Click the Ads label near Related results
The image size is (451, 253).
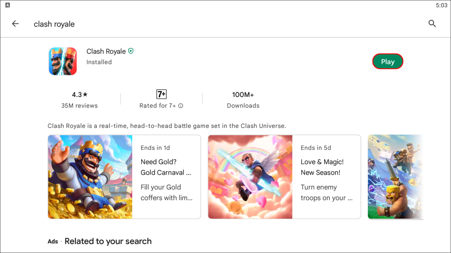click(53, 241)
